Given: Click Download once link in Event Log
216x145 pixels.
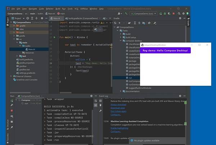Looking at the screenshot, I should tap(118, 108).
